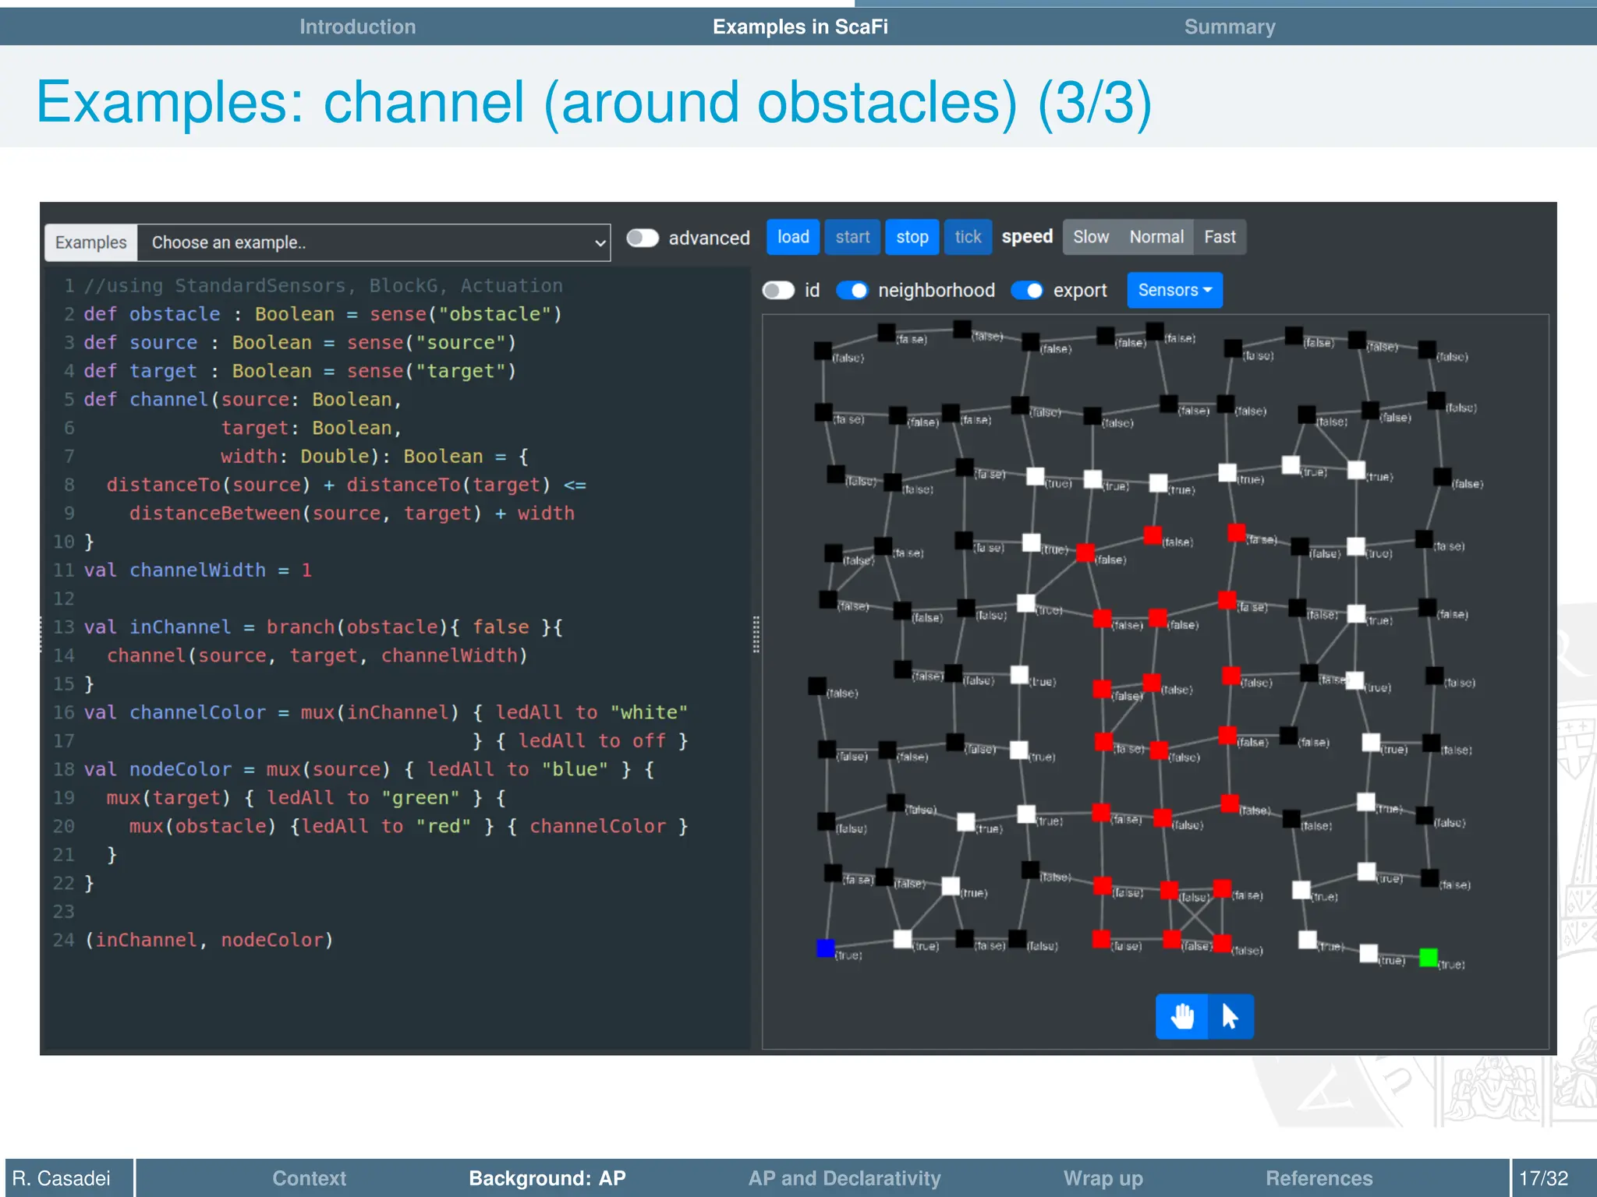Click the green target node

pos(1428,957)
